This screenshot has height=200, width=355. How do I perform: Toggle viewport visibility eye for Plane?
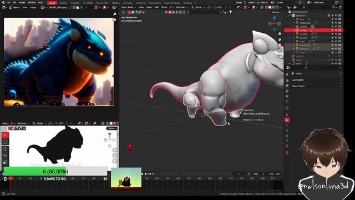coord(336,52)
